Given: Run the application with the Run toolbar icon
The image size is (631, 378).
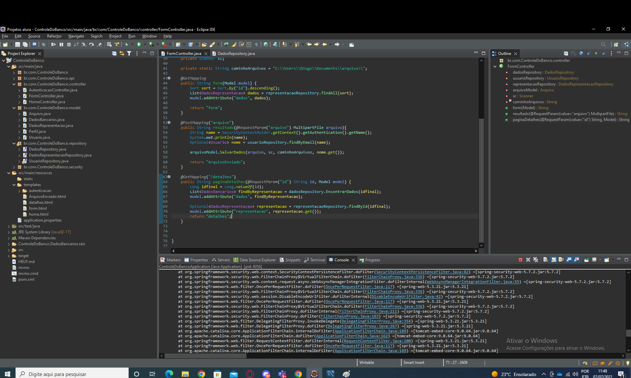Looking at the screenshot, I should click(x=139, y=44).
